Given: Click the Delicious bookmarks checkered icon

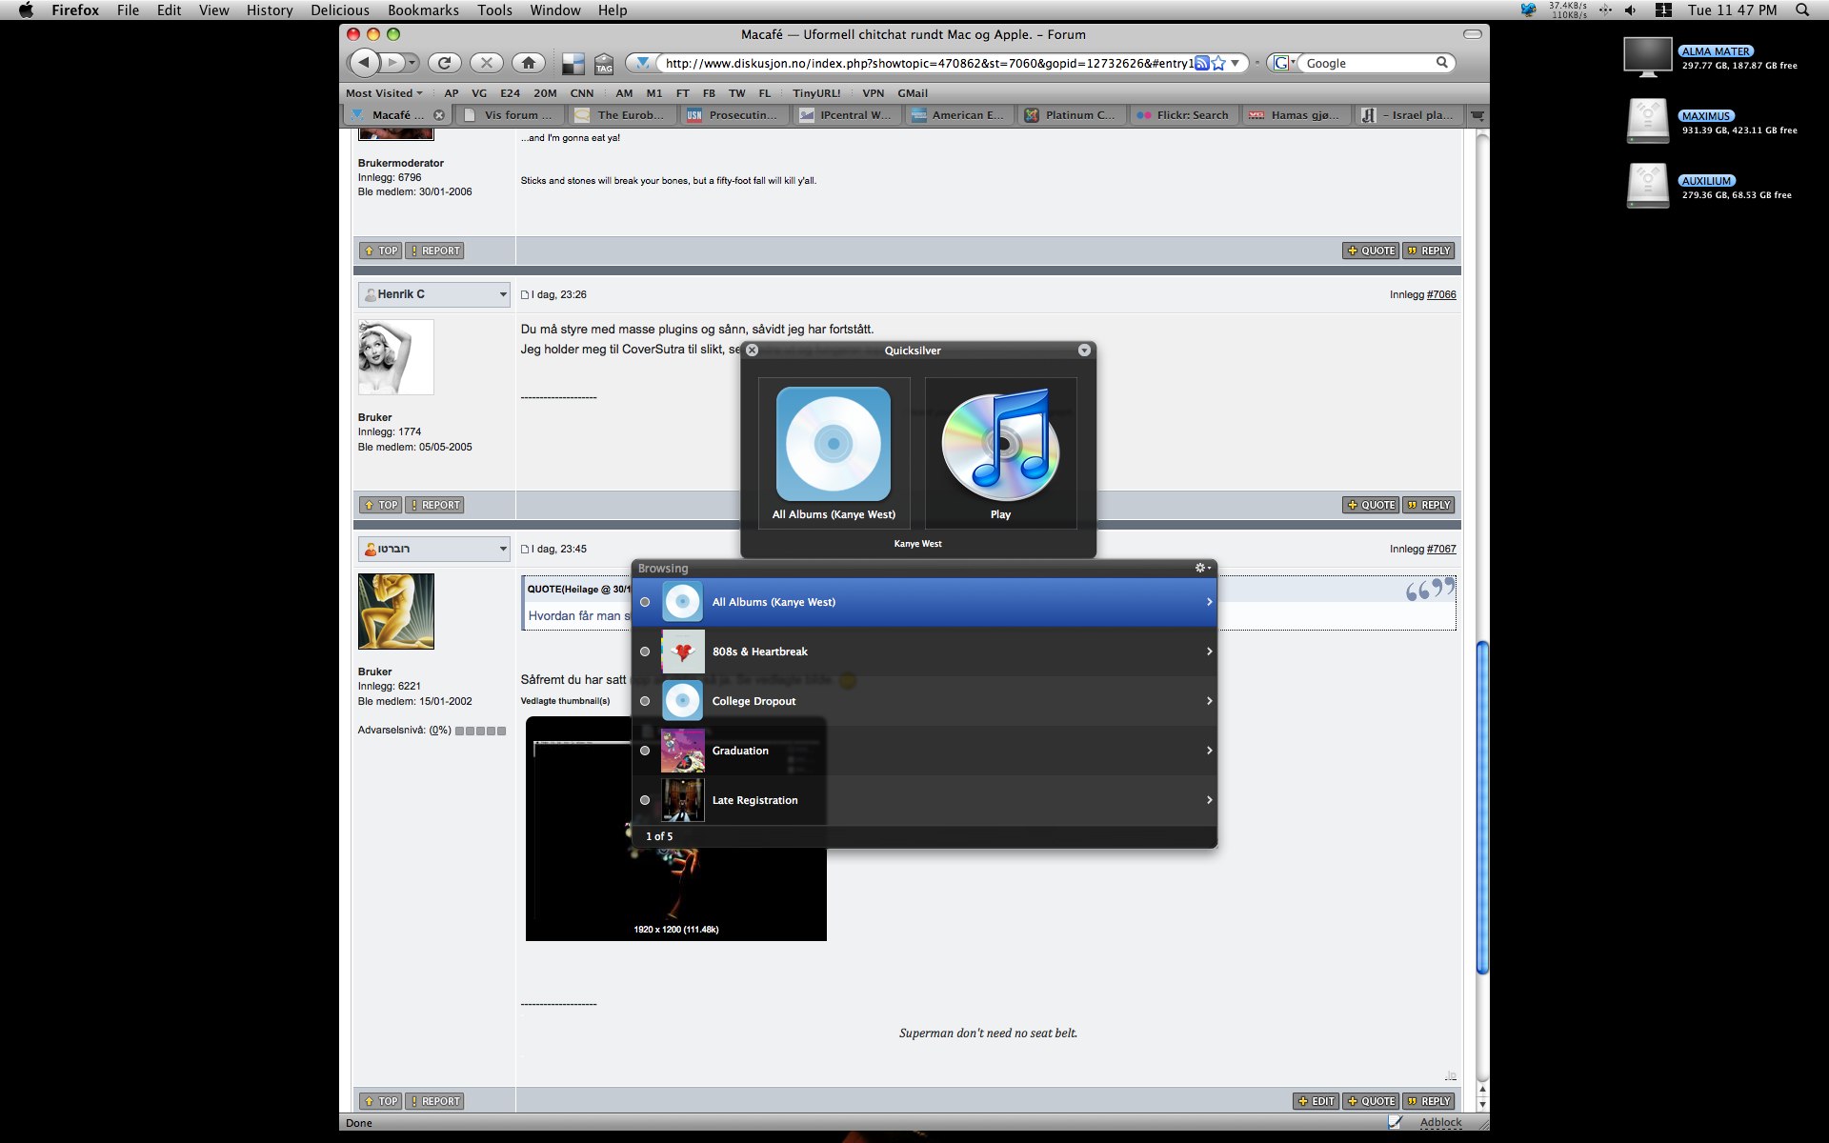Looking at the screenshot, I should pyautogui.click(x=573, y=64).
